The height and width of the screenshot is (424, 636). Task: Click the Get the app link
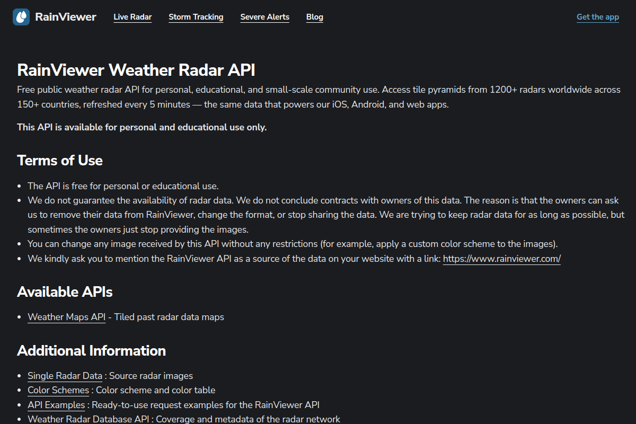click(598, 17)
